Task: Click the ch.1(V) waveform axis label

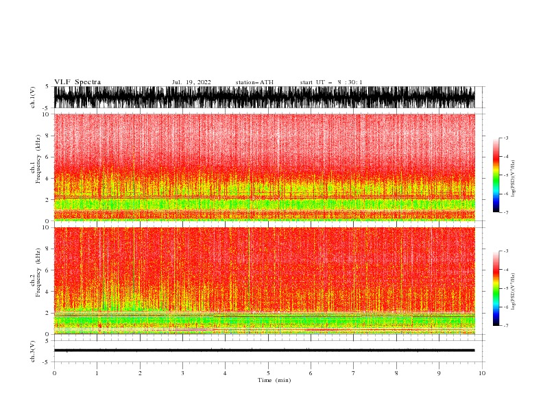Action: tap(33, 97)
